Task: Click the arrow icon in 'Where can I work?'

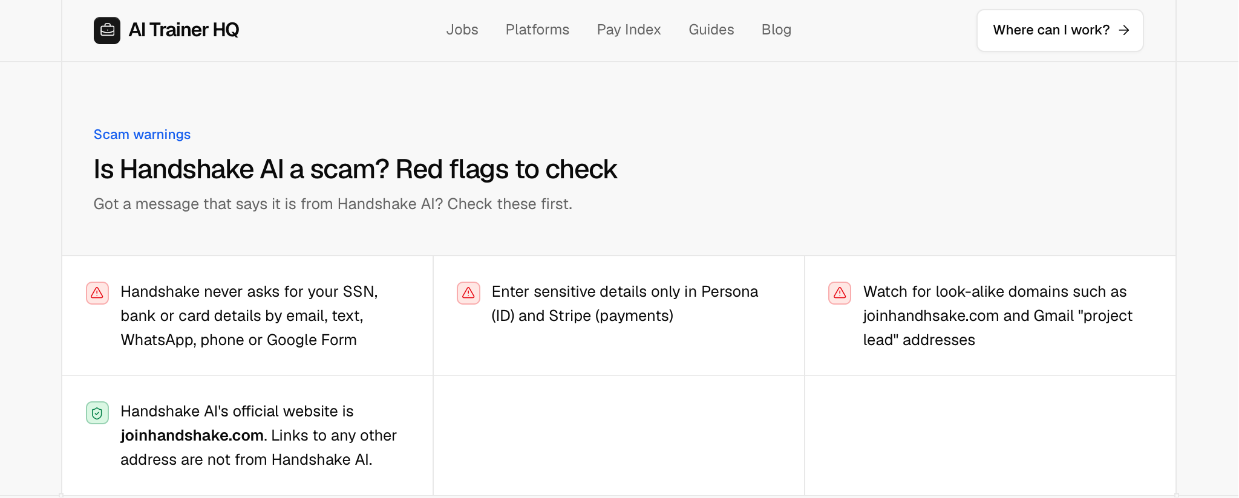Action: point(1124,30)
